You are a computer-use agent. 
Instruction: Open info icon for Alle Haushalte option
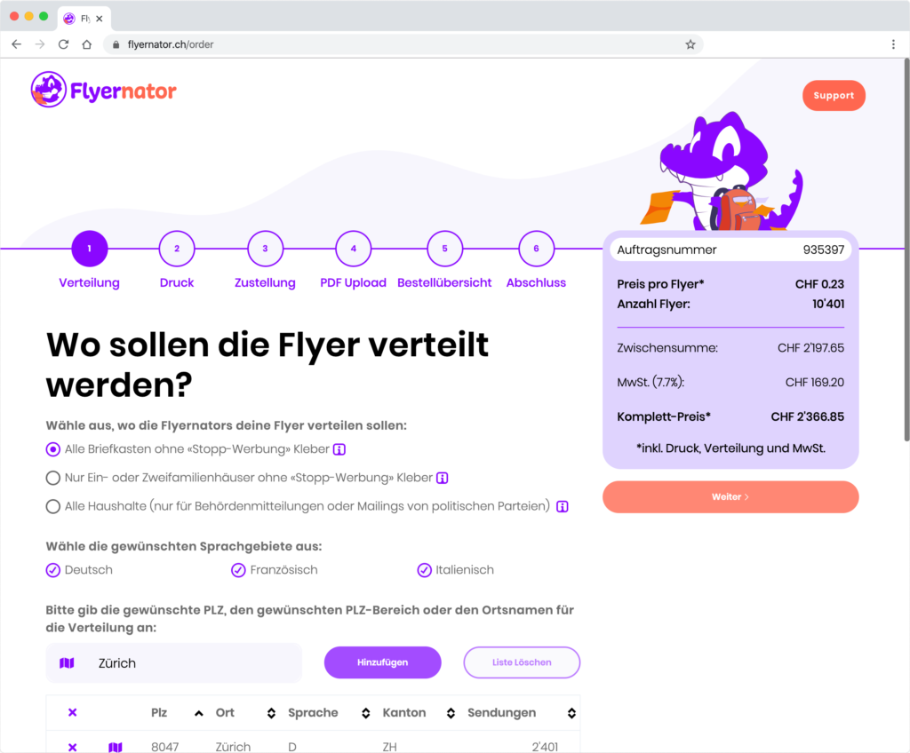tap(563, 506)
